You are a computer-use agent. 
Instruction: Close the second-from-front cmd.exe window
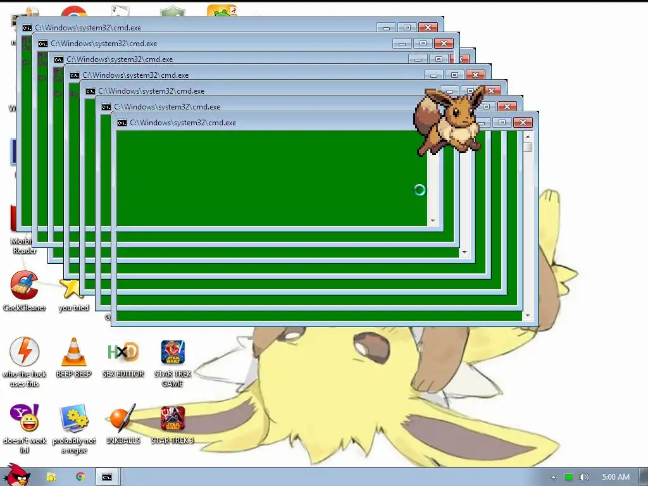pyautogui.click(x=507, y=106)
